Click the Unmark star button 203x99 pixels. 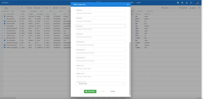(x=62, y=8)
